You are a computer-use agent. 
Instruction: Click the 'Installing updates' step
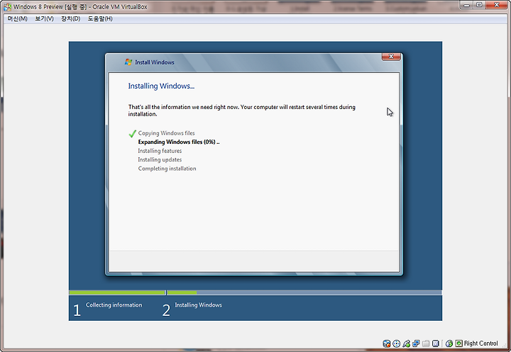coord(160,159)
